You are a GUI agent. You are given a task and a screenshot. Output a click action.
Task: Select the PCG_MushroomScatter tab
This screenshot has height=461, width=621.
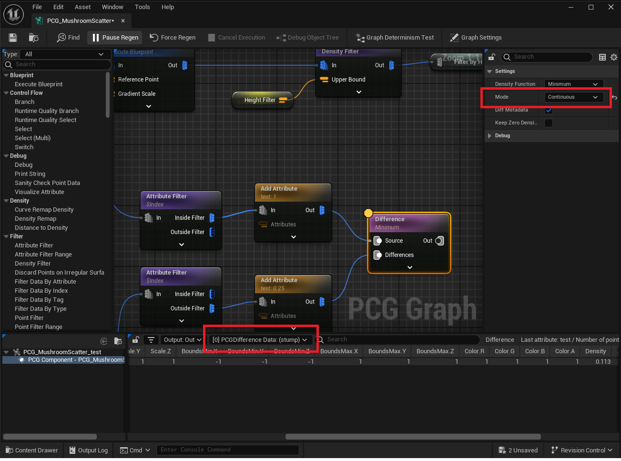(x=80, y=21)
